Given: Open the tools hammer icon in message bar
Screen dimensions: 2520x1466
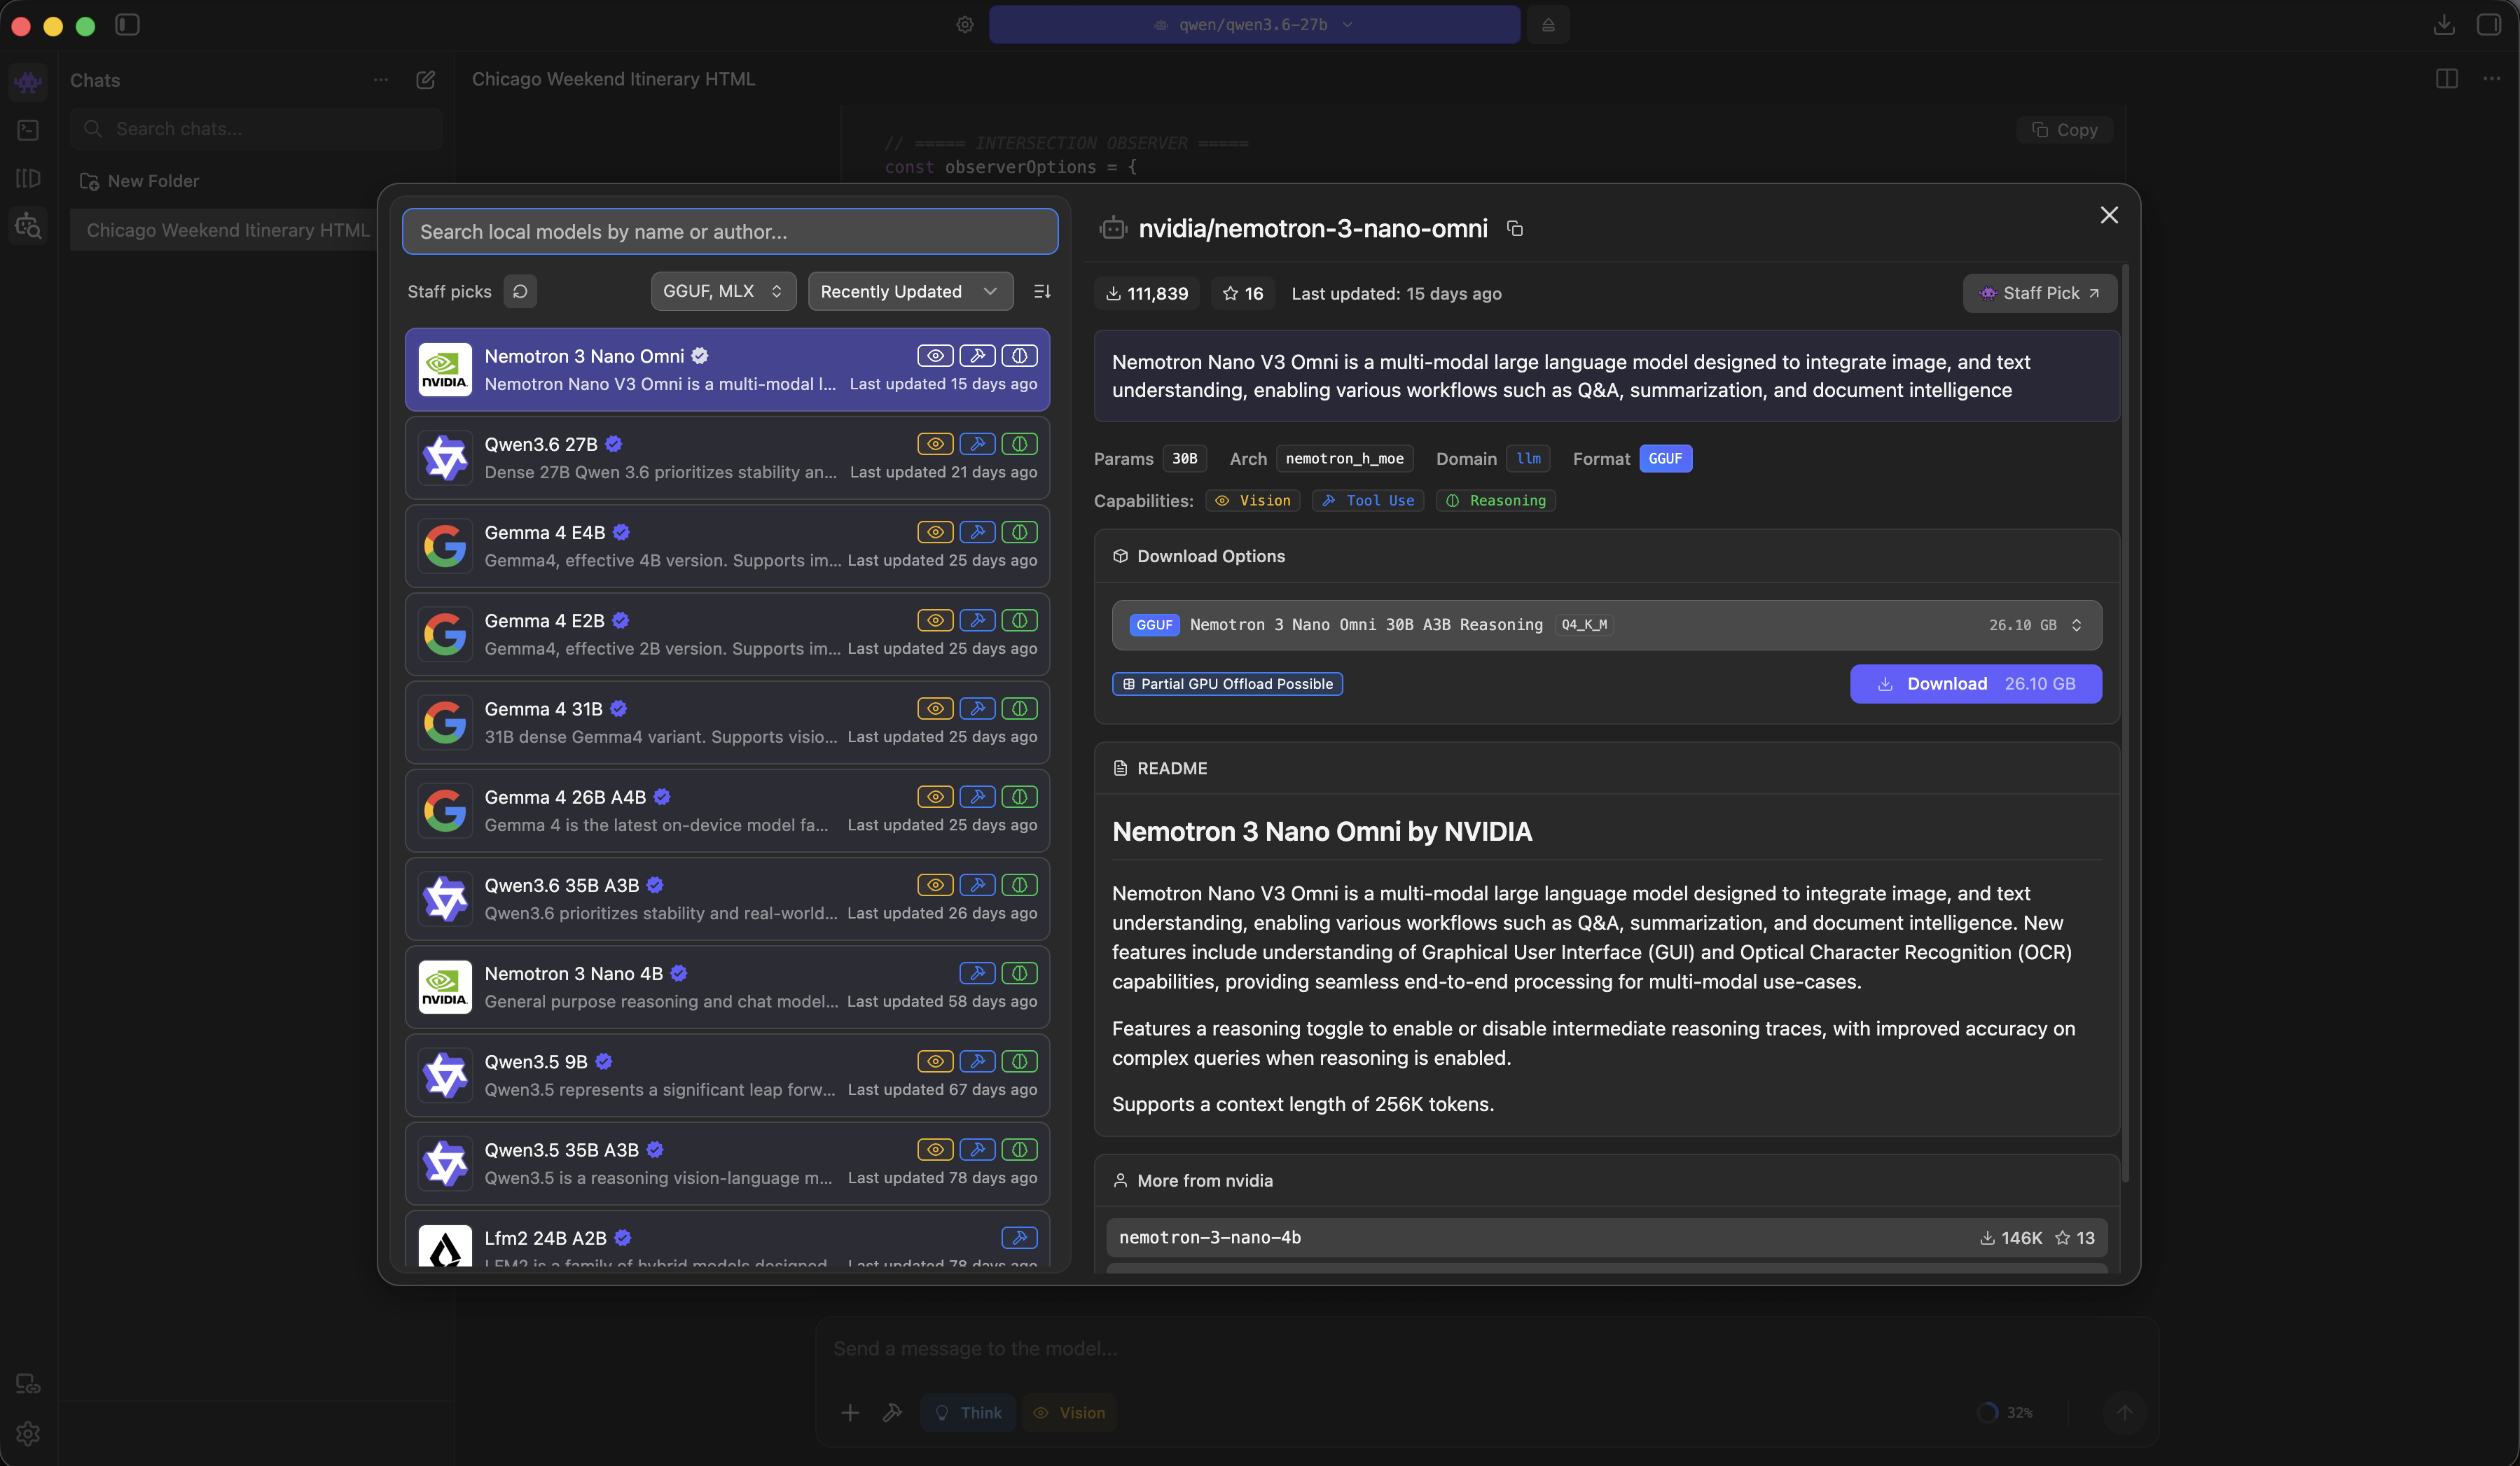Looking at the screenshot, I should tap(893, 1413).
